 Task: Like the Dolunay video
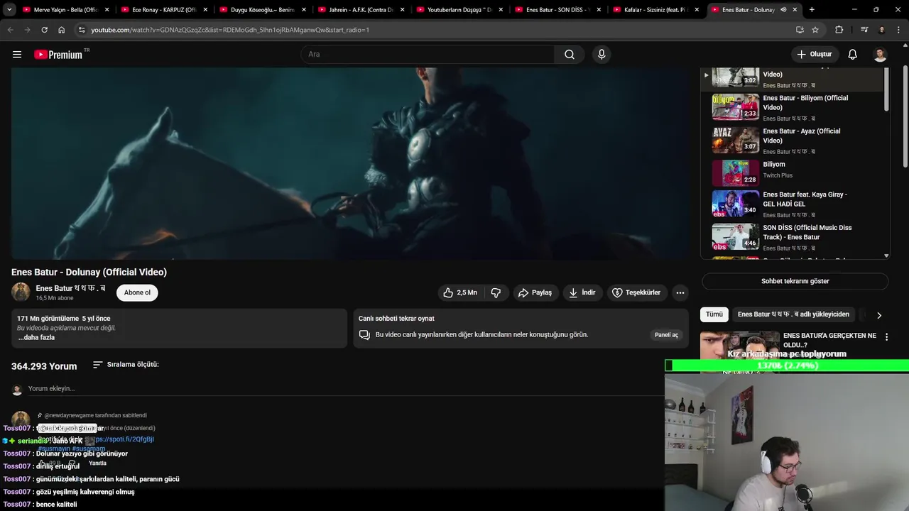(x=460, y=292)
